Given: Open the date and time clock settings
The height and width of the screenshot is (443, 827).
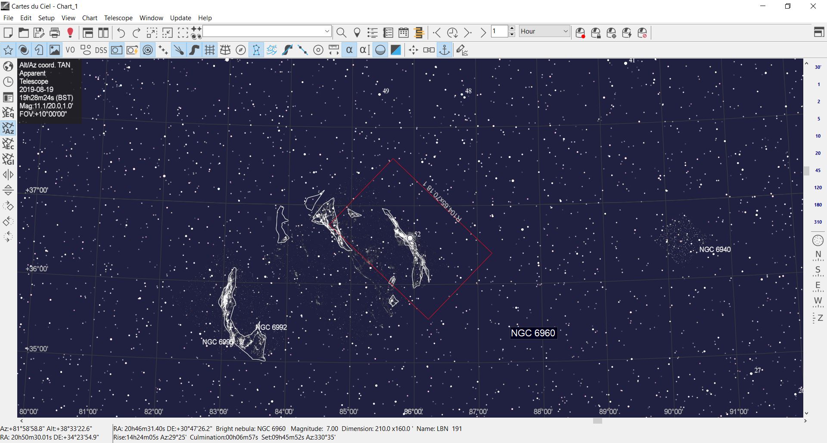Looking at the screenshot, I should click(8, 82).
